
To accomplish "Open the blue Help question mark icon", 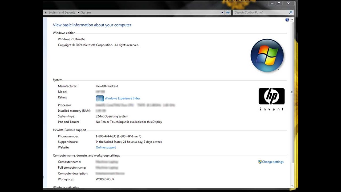I will (287, 20).
